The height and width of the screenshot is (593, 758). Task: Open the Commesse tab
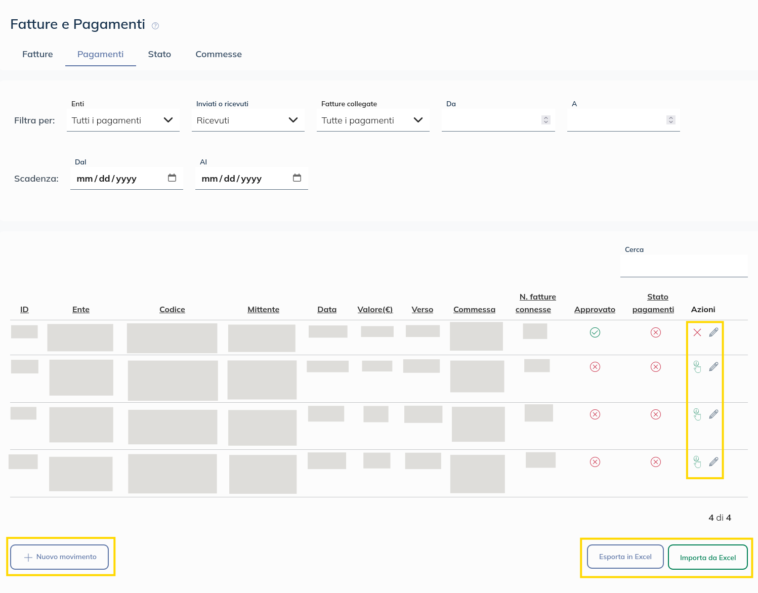pyautogui.click(x=219, y=54)
